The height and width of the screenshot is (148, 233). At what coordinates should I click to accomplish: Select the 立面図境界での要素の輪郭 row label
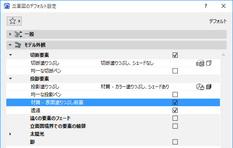click(58, 126)
